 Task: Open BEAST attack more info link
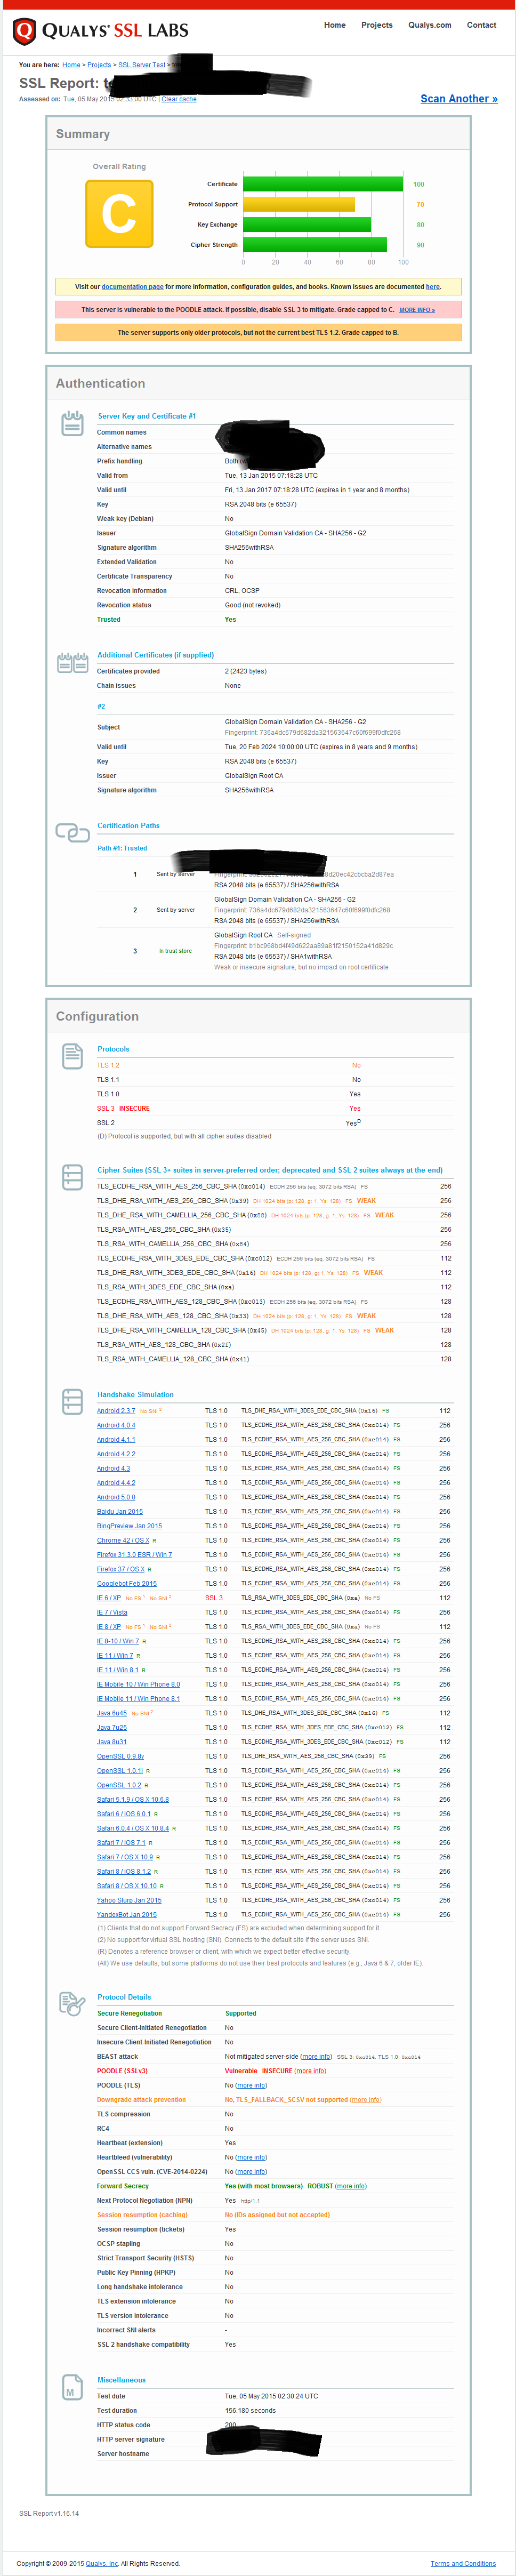coord(316,2057)
